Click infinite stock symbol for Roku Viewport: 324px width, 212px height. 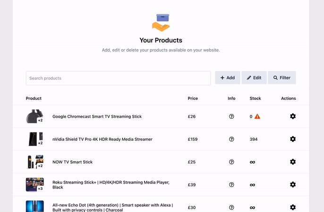[252, 185]
